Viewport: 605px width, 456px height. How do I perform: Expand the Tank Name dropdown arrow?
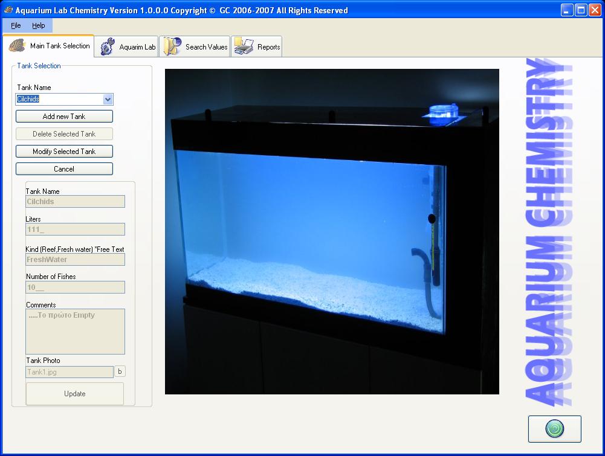108,100
